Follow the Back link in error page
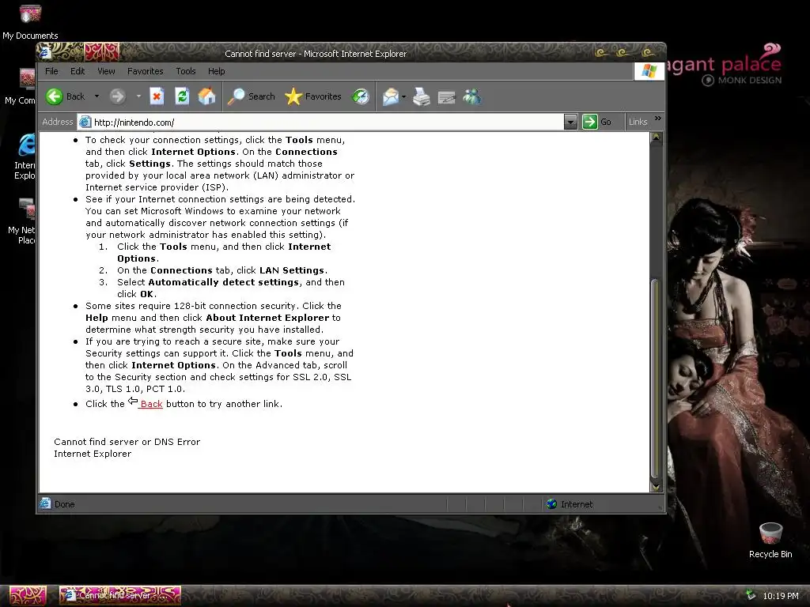The width and height of the screenshot is (810, 607). (151, 404)
